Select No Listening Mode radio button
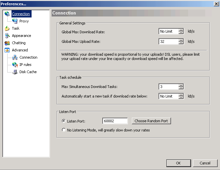 (64, 130)
